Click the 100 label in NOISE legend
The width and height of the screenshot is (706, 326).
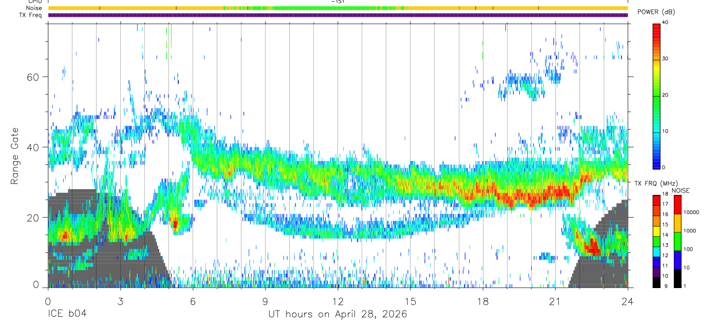(688, 250)
